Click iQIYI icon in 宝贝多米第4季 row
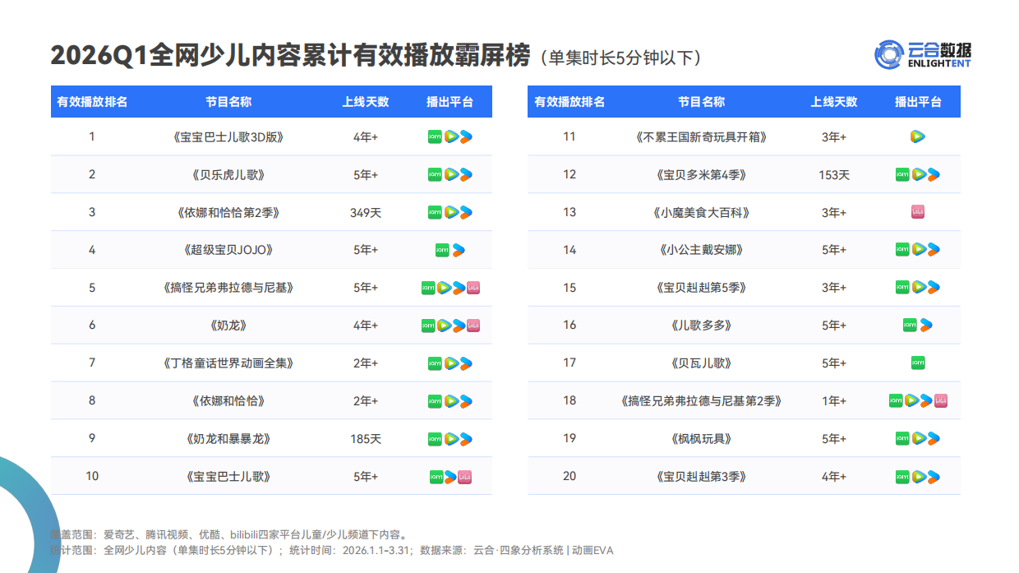Image resolution: width=1019 pixels, height=573 pixels. [x=902, y=174]
